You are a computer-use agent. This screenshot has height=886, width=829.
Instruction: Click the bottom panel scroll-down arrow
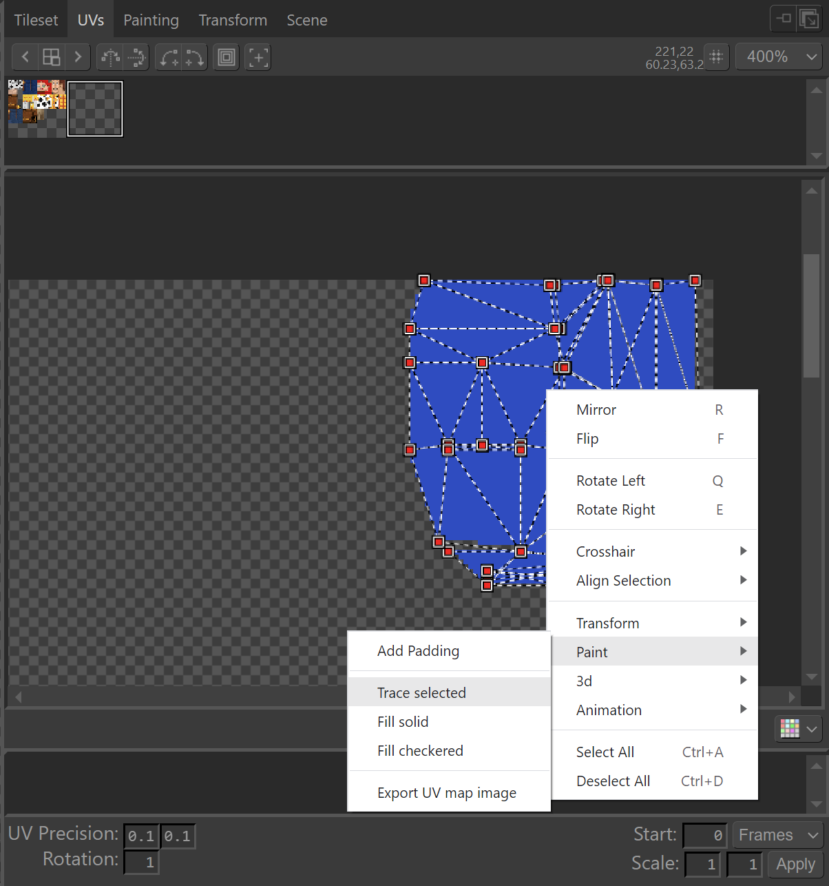pos(816,803)
